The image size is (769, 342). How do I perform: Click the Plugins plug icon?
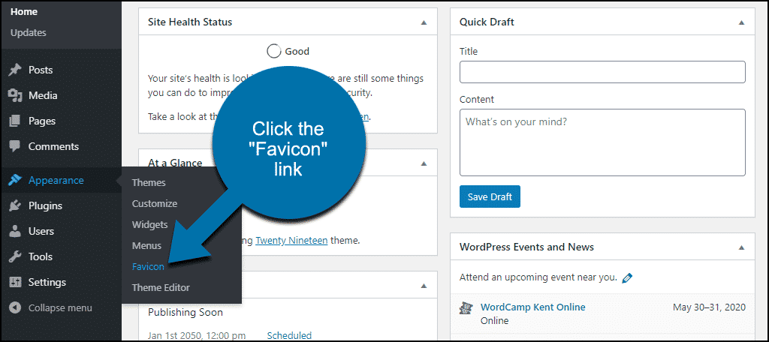tap(15, 205)
